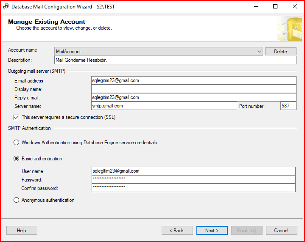Focus the Confirm password field
The width and height of the screenshot is (305, 242).
(x=193, y=188)
